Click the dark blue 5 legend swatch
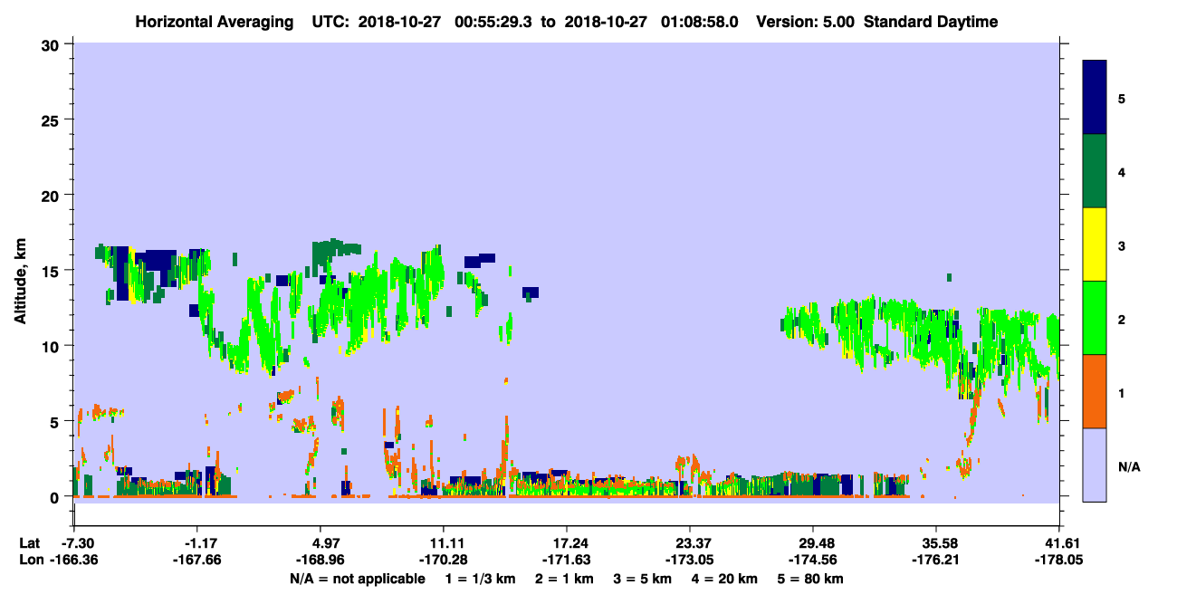The height and width of the screenshot is (604, 1177). click(1095, 98)
